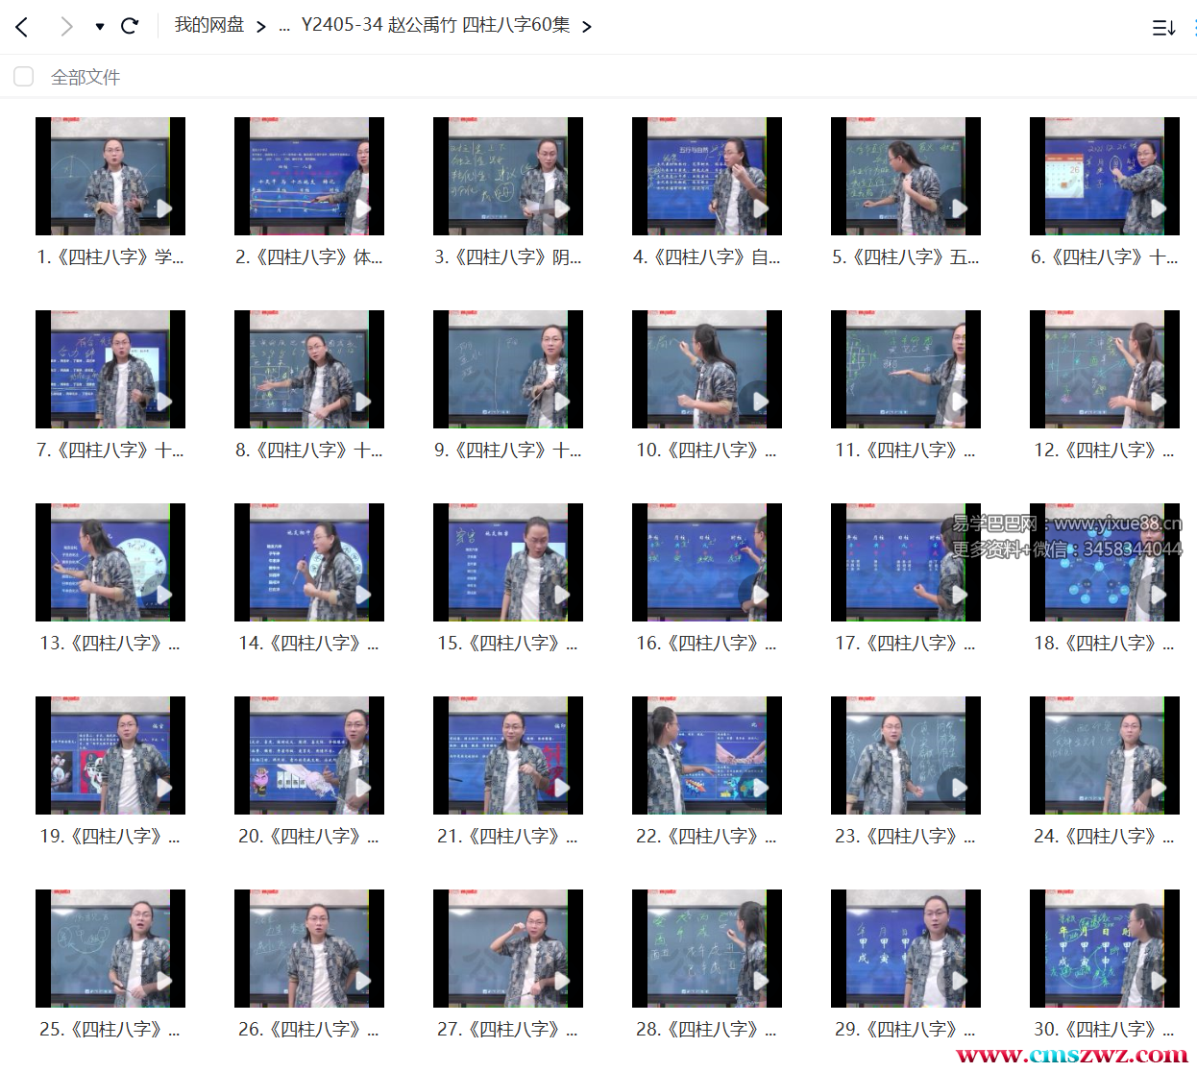Open the navigation history dropdown arrow
This screenshot has width=1197, height=1072.
pyautogui.click(x=100, y=27)
